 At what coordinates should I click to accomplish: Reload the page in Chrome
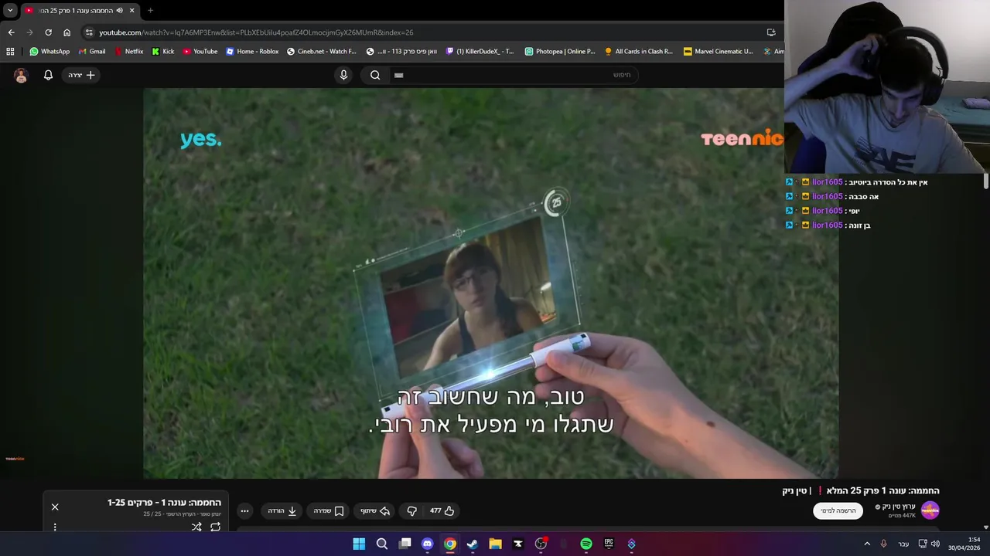[x=48, y=32]
